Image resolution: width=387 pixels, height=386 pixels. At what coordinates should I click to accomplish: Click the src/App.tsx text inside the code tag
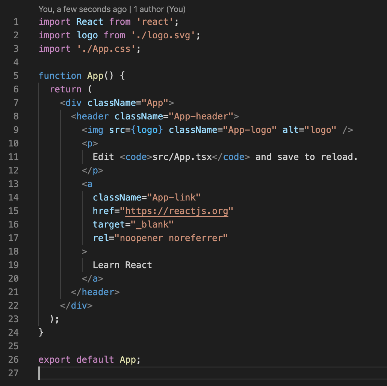point(182,157)
